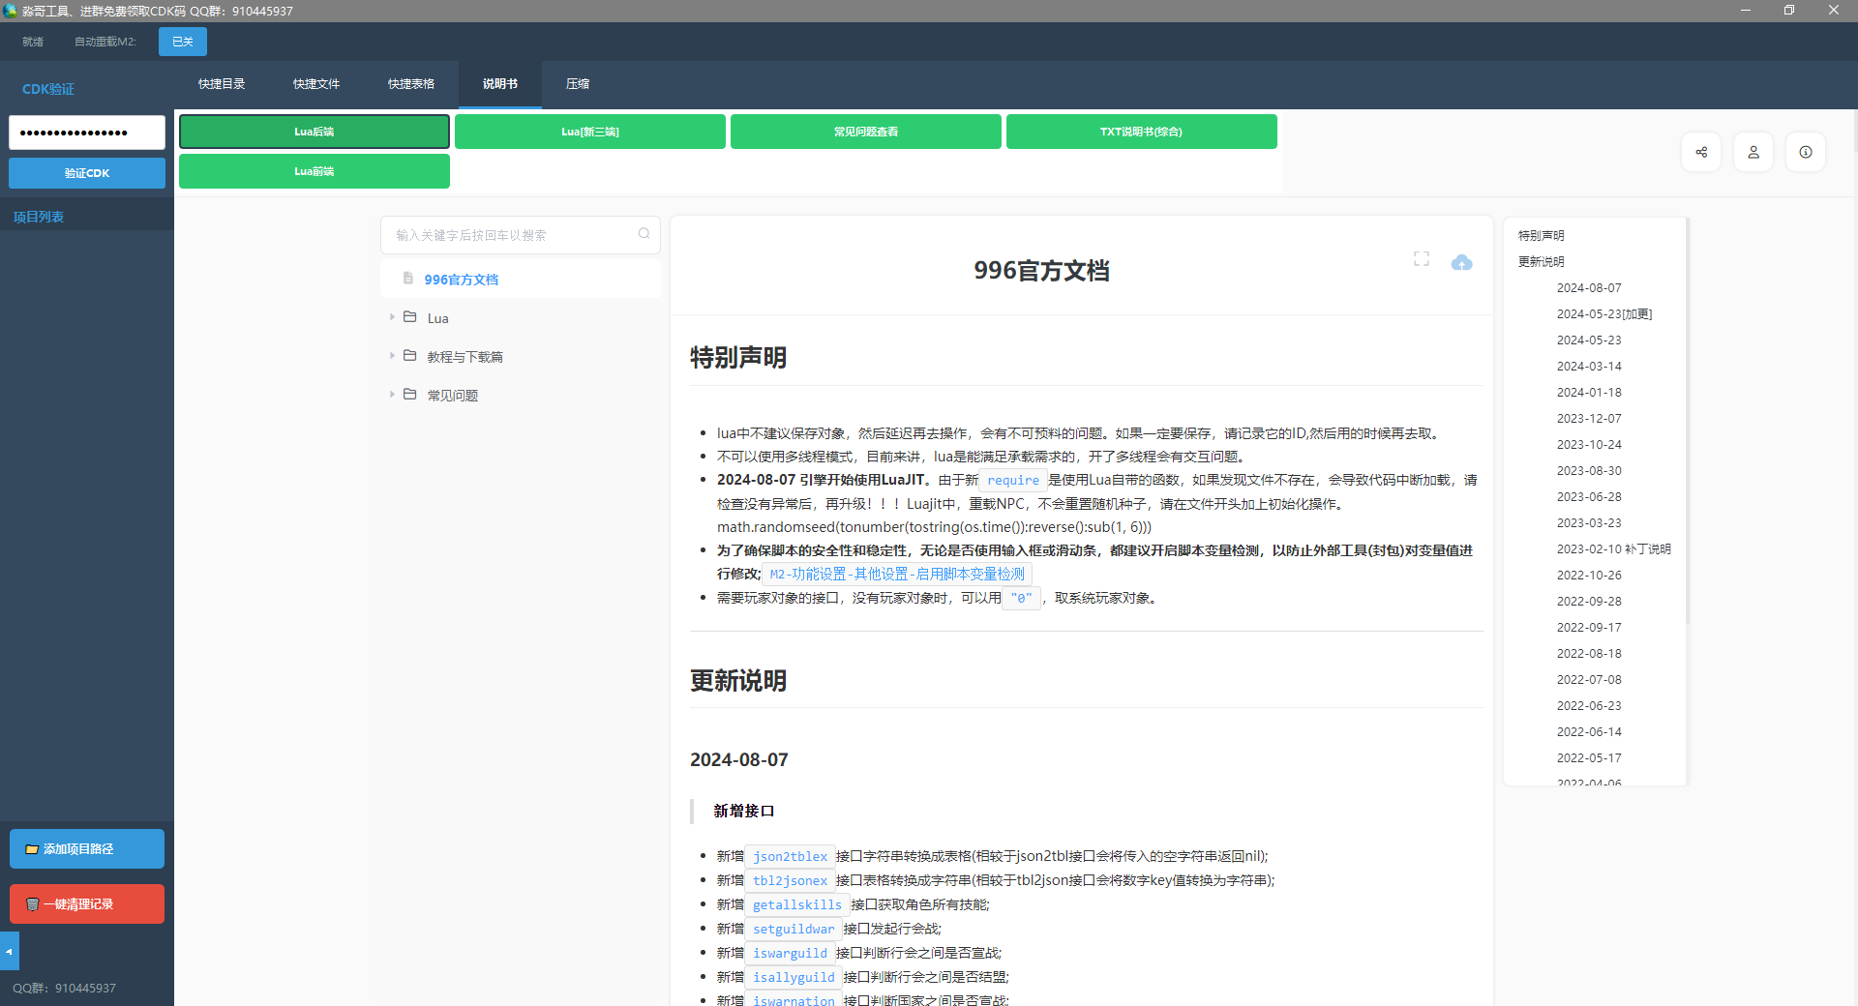Viewport: 1858px width, 1006px height.
Task: Click the app logo in the title bar
Action: pyautogui.click(x=11, y=11)
